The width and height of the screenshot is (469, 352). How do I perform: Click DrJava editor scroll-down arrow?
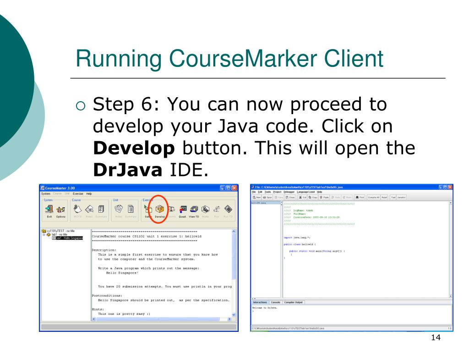pos(451,296)
